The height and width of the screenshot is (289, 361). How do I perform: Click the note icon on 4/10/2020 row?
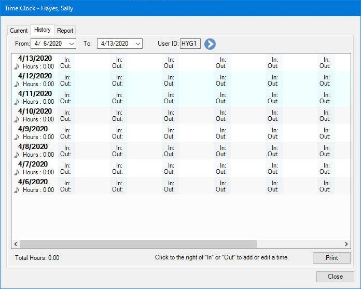pyautogui.click(x=17, y=119)
